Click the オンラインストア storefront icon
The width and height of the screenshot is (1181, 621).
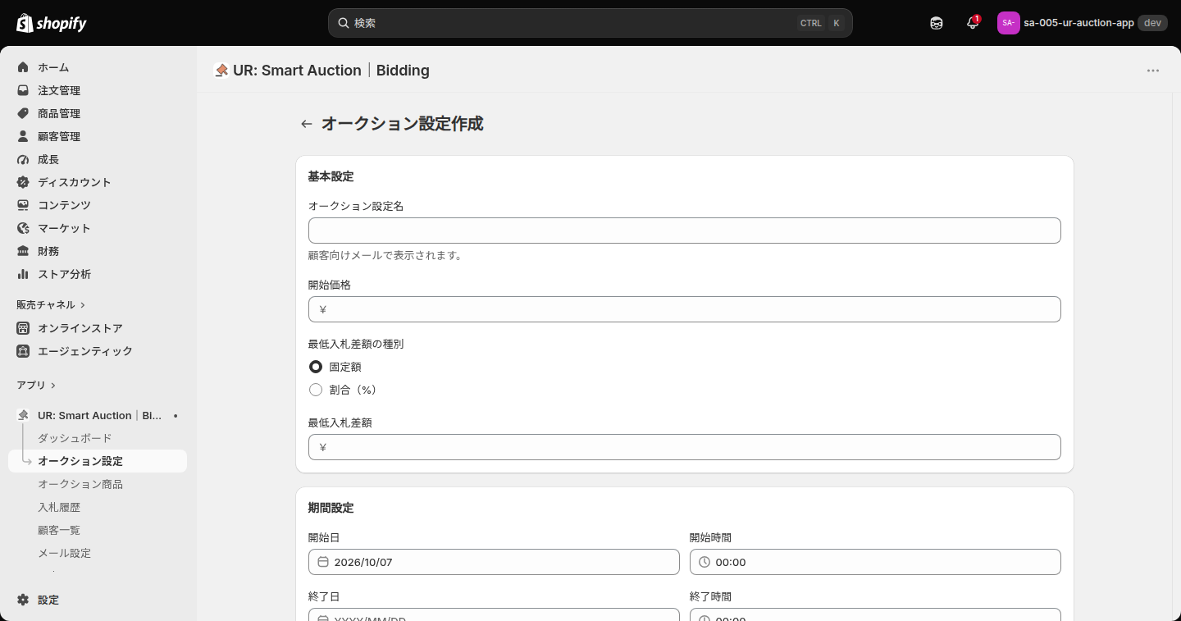point(23,328)
